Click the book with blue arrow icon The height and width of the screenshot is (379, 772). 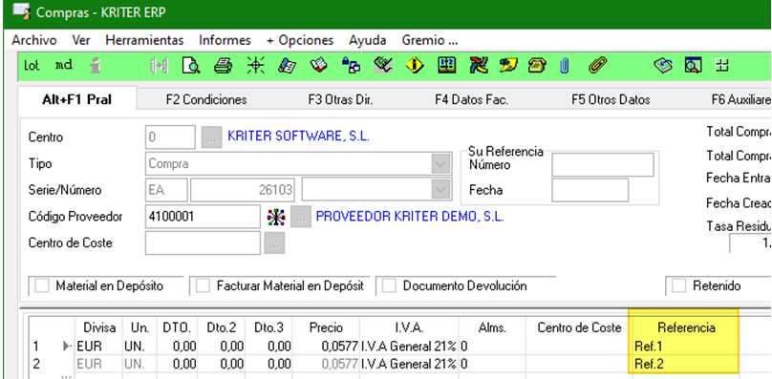663,66
